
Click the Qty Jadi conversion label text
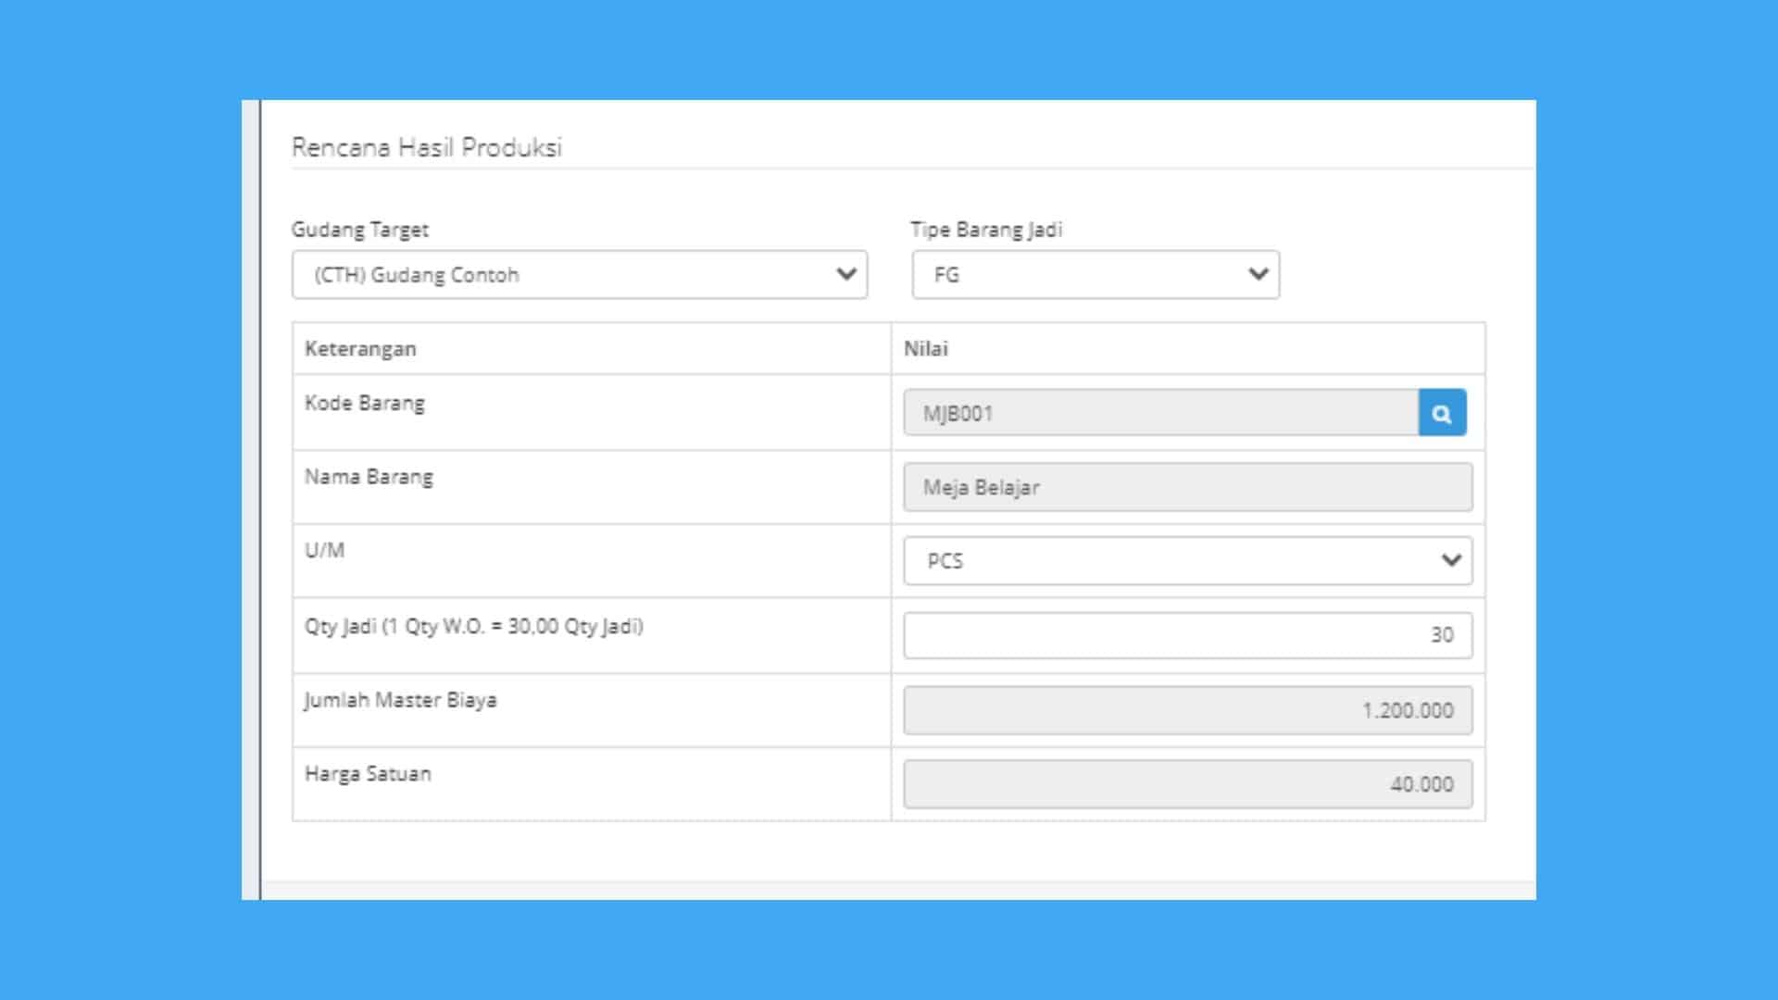pyautogui.click(x=473, y=627)
